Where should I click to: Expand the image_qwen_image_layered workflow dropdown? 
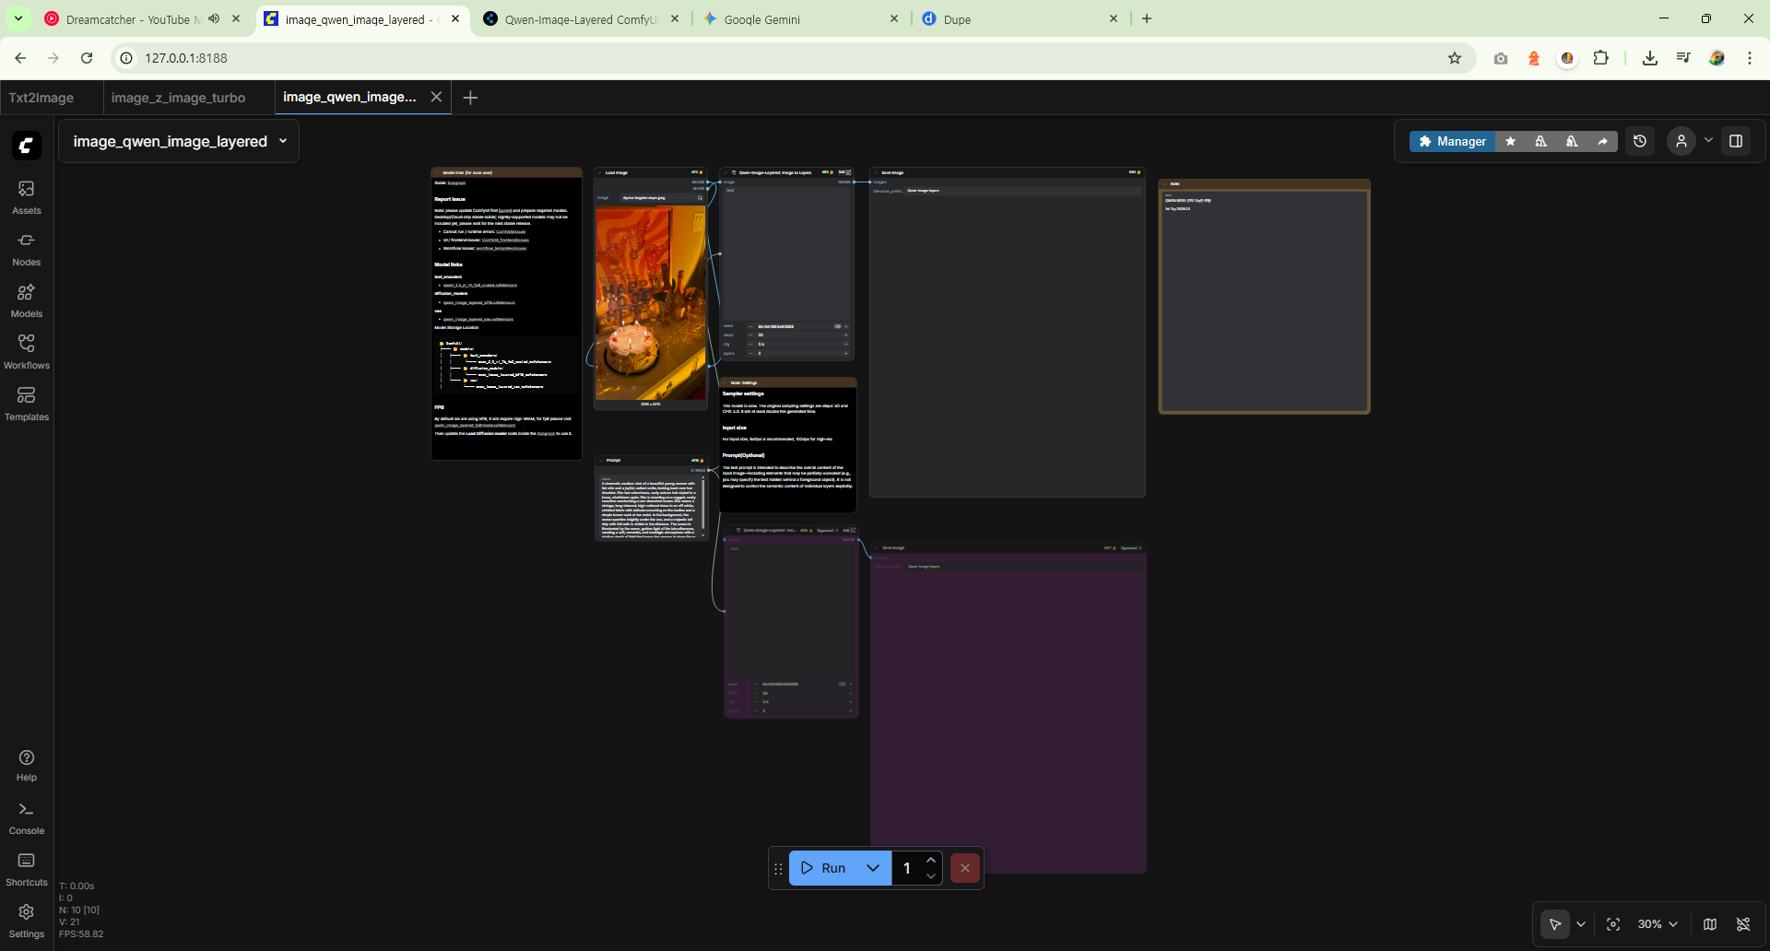tap(283, 141)
